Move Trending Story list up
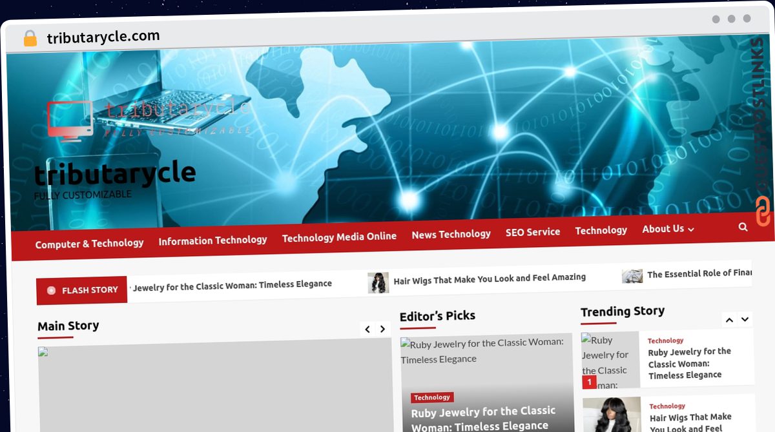 point(729,319)
